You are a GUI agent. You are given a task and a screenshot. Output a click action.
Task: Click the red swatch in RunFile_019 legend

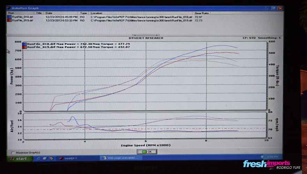pyautogui.click(x=24, y=47)
